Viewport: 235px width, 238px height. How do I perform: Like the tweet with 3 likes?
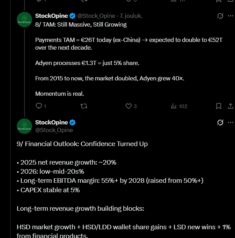point(128,106)
